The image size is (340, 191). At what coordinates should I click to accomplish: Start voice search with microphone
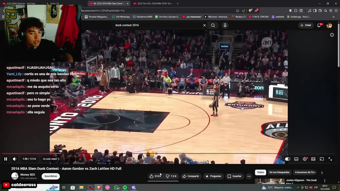point(225,25)
